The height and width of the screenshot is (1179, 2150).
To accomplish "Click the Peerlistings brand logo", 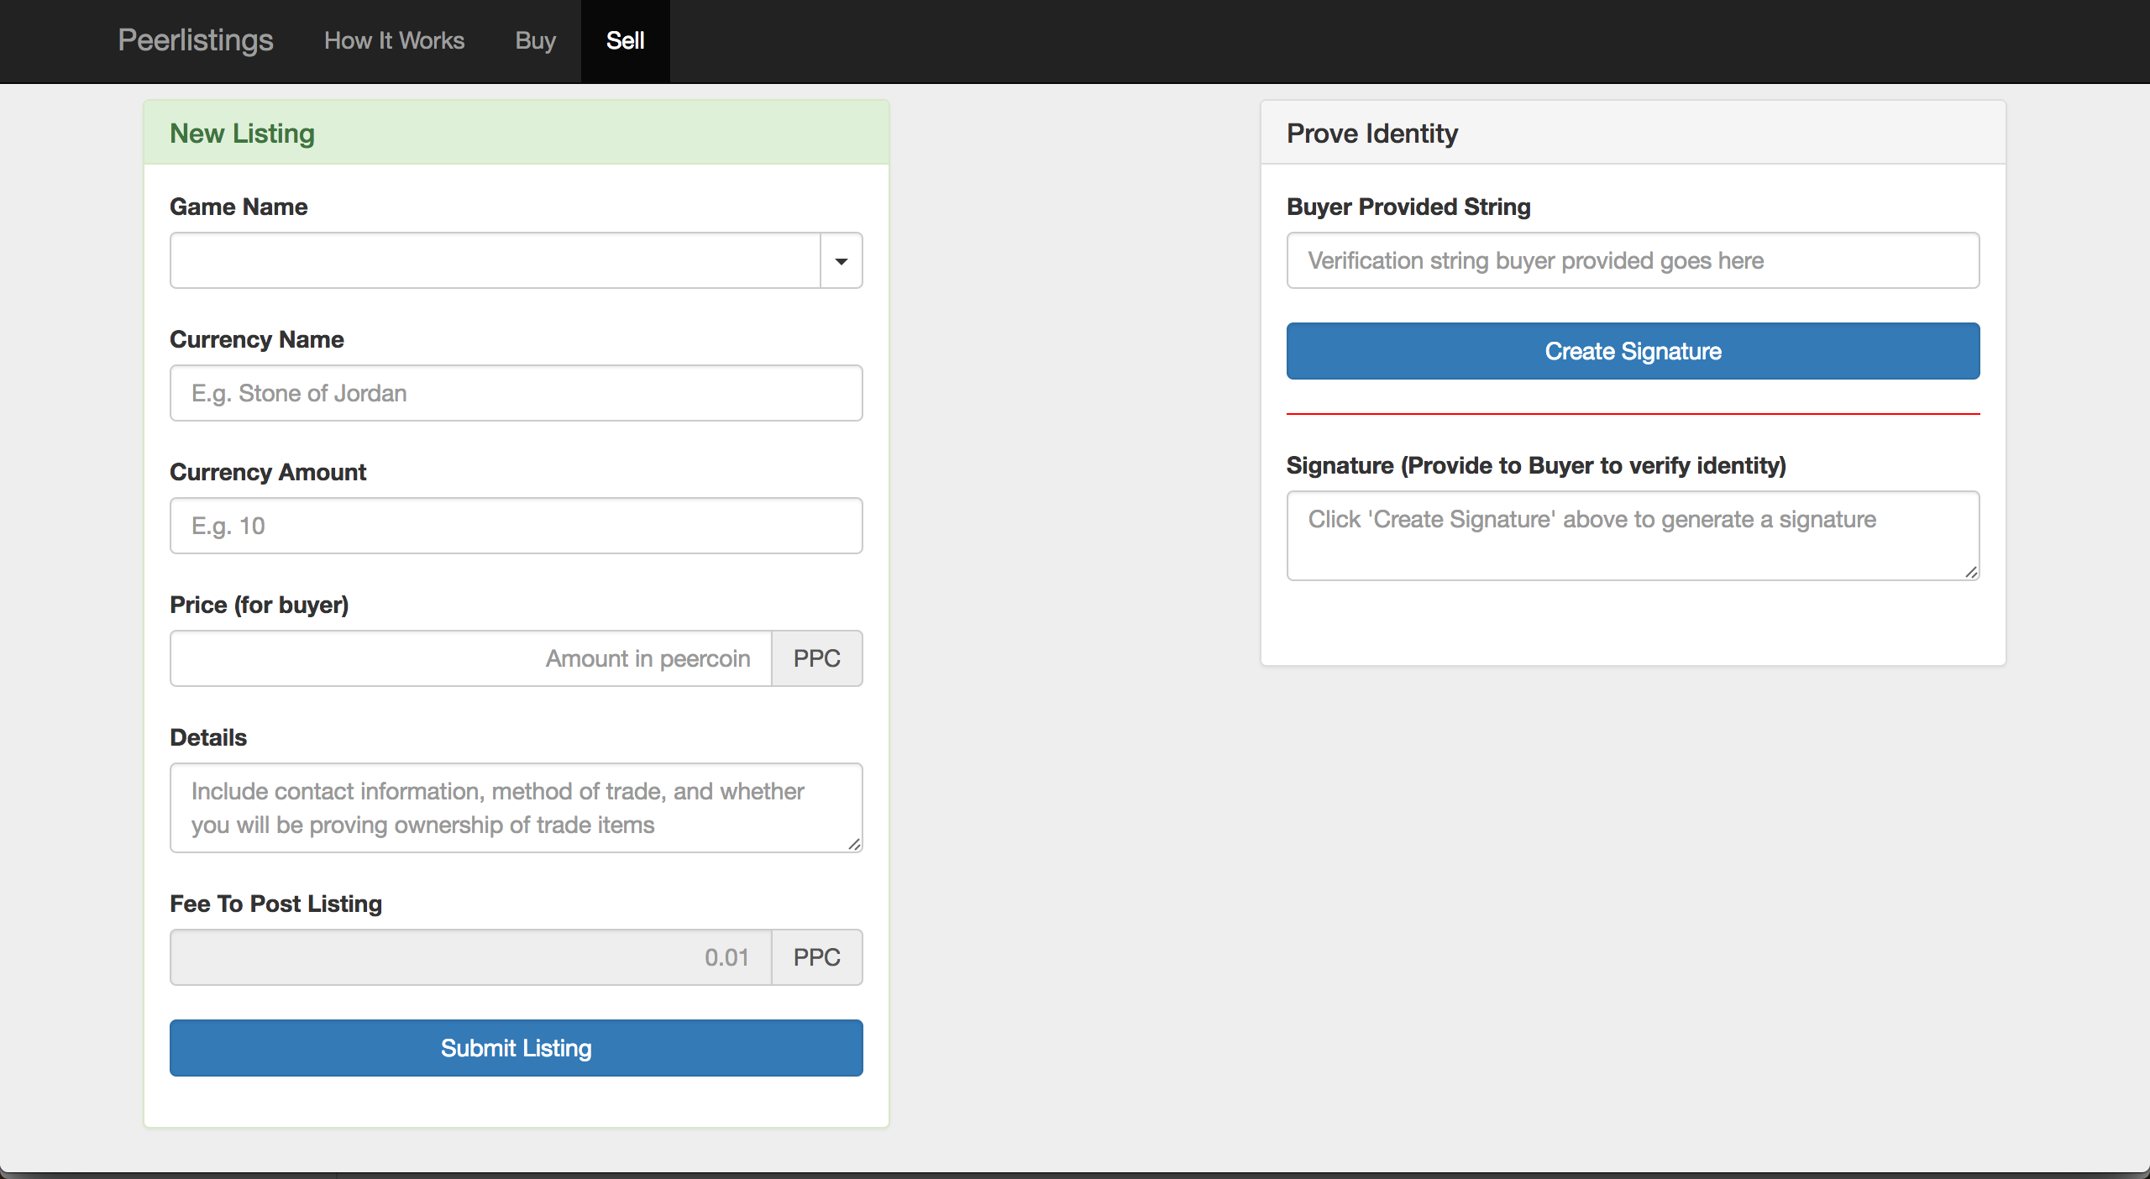I will 196,40.
